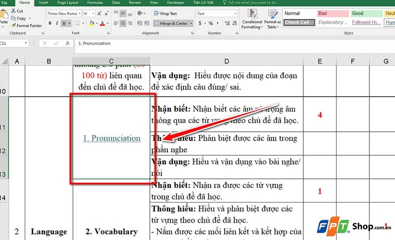
Task: Switch to the Review tab
Action: tap(135, 2)
